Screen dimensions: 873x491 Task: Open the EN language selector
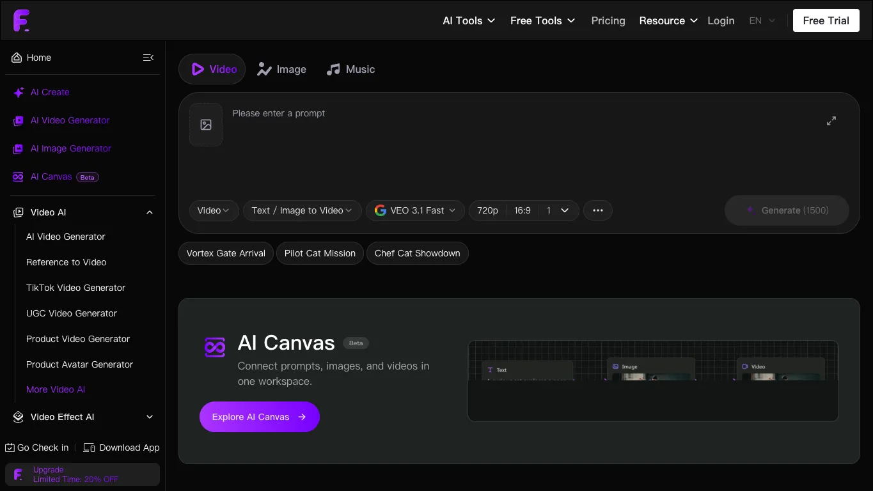762,20
